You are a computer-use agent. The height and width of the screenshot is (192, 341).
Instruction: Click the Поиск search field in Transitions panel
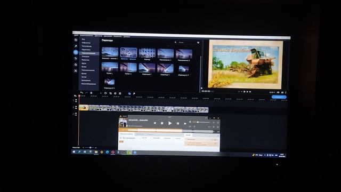pos(186,42)
